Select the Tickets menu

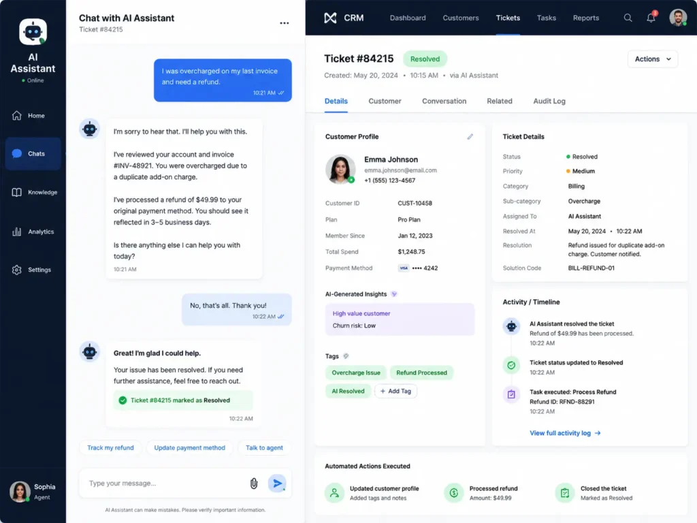pos(508,18)
